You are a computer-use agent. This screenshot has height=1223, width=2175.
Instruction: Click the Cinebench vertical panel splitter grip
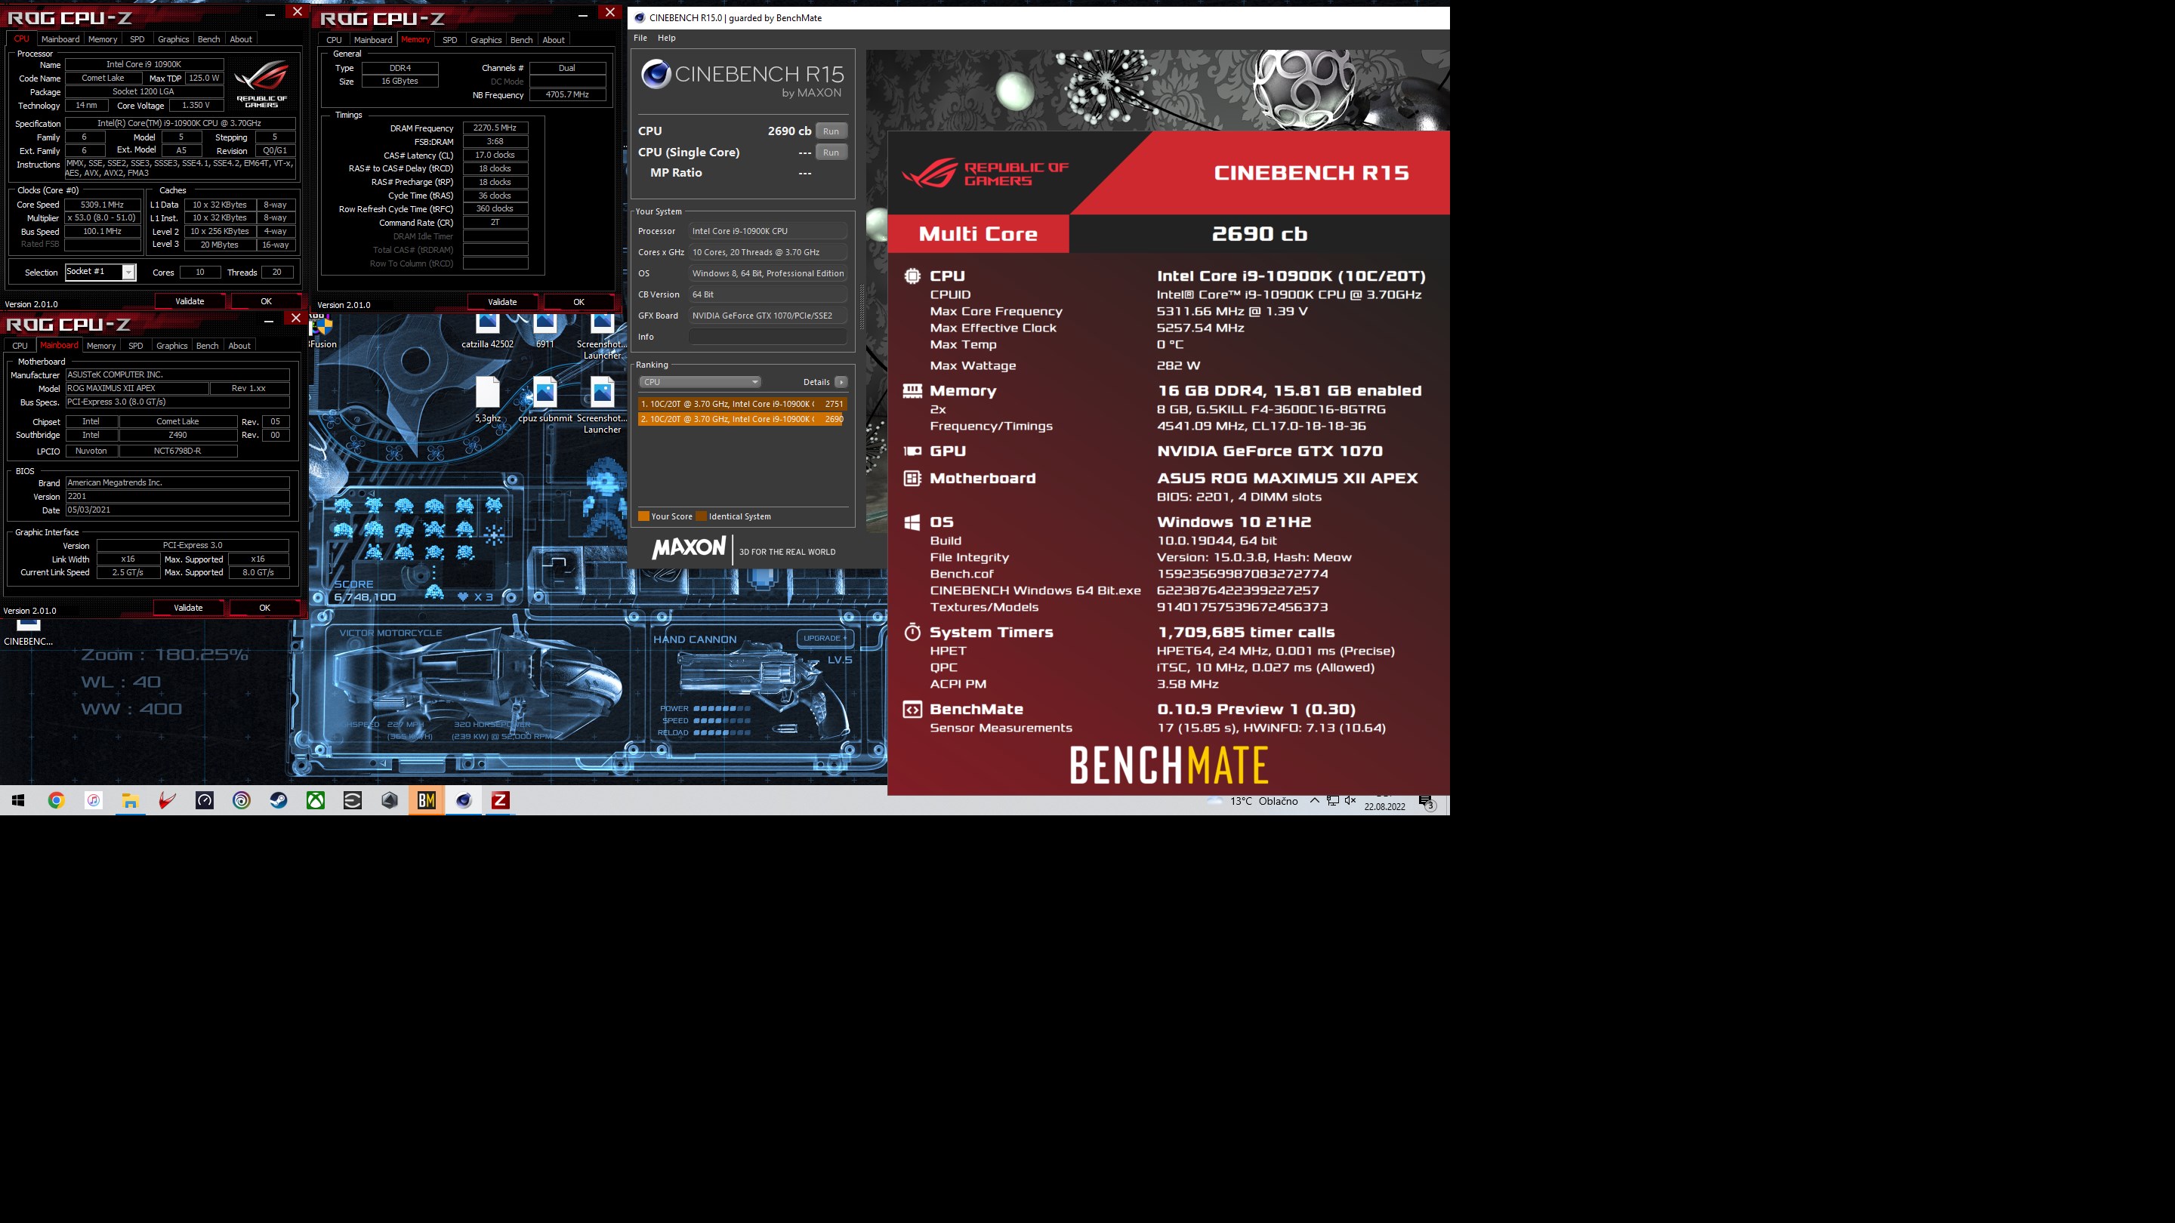coord(861,307)
